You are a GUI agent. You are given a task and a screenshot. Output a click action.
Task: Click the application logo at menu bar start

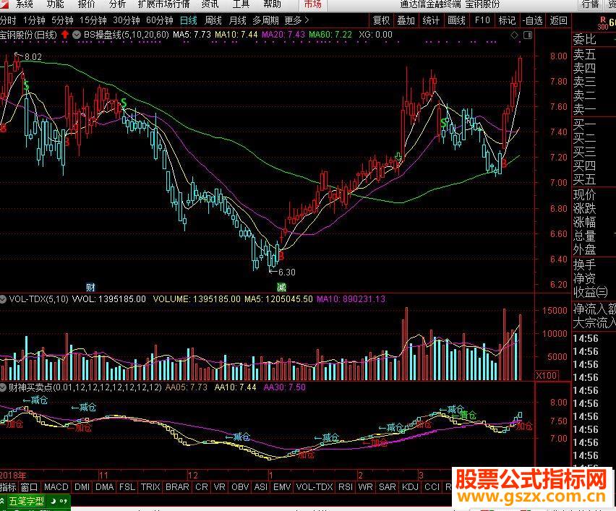point(4,4)
